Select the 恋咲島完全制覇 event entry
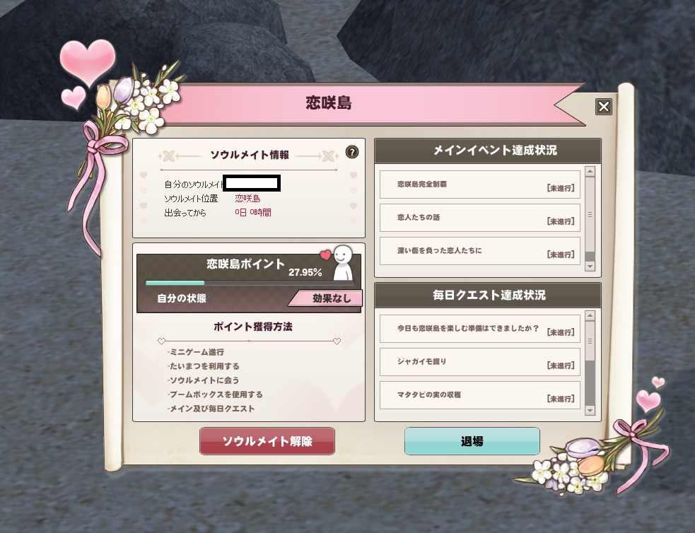Image resolution: width=695 pixels, height=533 pixels. point(480,184)
